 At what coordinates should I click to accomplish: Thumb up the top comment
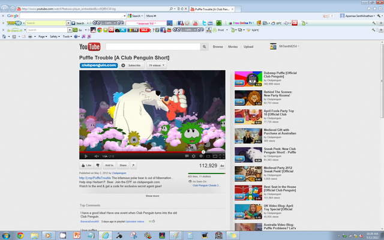(154, 221)
